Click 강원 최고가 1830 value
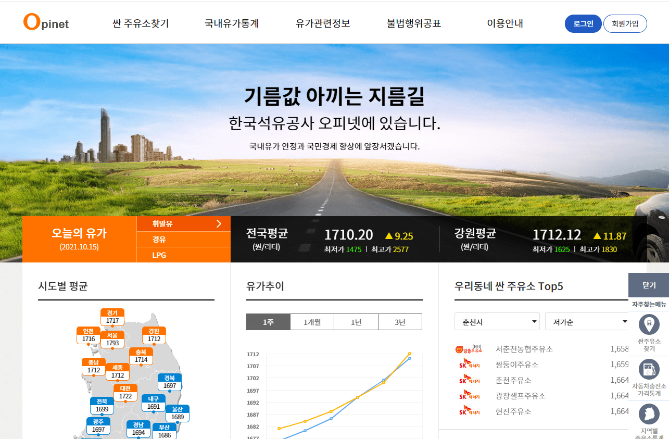Viewport: 669px width, 439px height. point(609,249)
